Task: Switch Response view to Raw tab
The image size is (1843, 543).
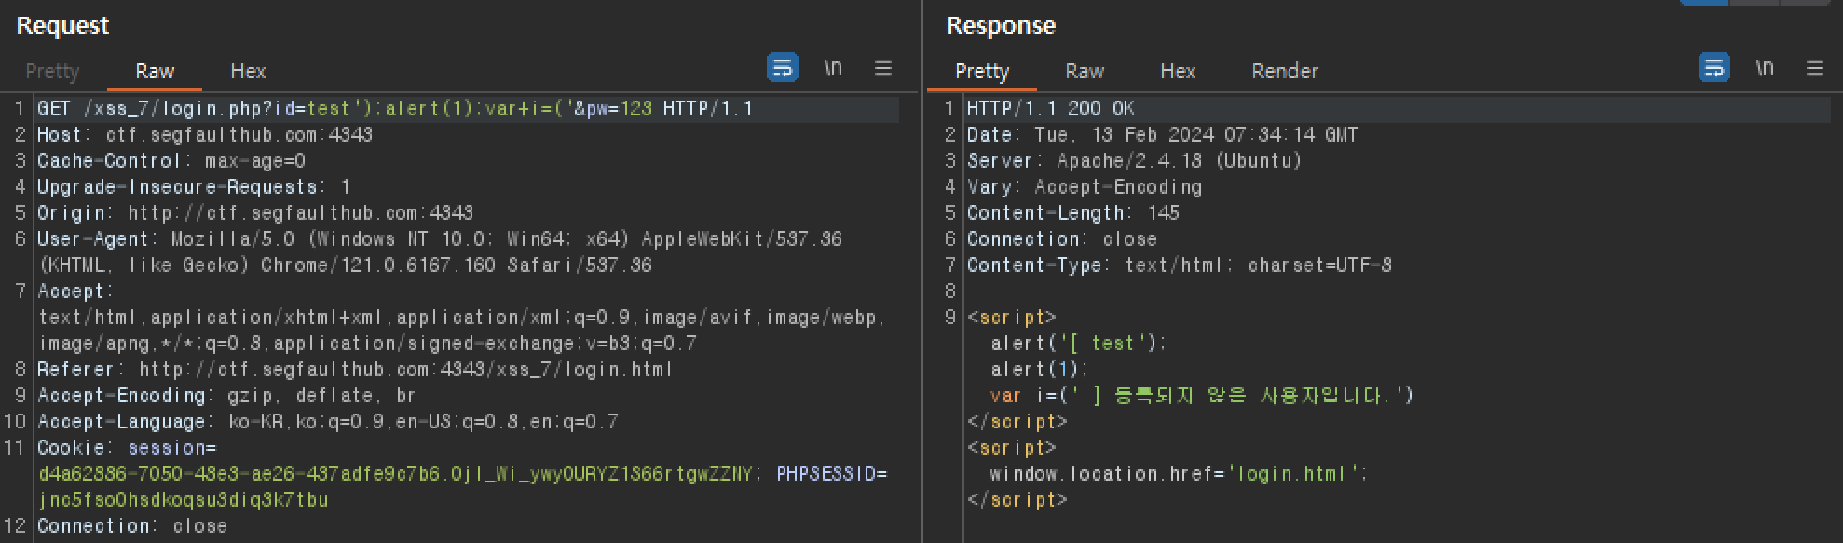Action: click(x=1085, y=71)
